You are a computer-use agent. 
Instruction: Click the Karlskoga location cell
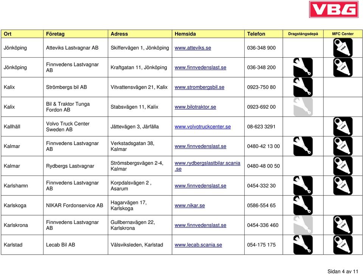(22, 205)
